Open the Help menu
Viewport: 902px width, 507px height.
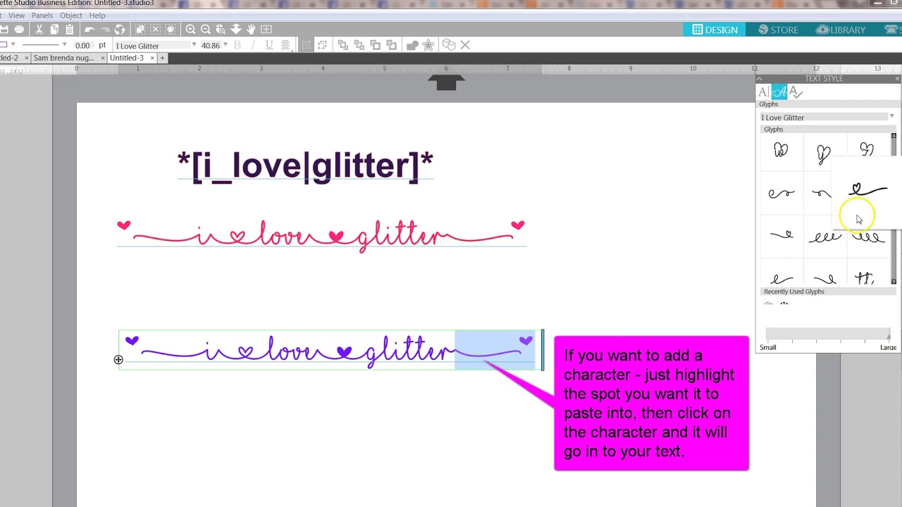97,15
